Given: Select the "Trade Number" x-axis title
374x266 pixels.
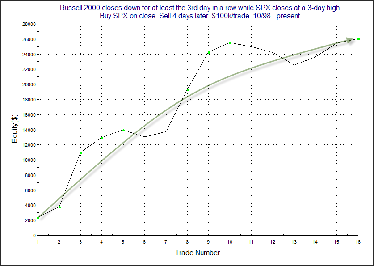Looking at the screenshot, I should coord(198,253).
